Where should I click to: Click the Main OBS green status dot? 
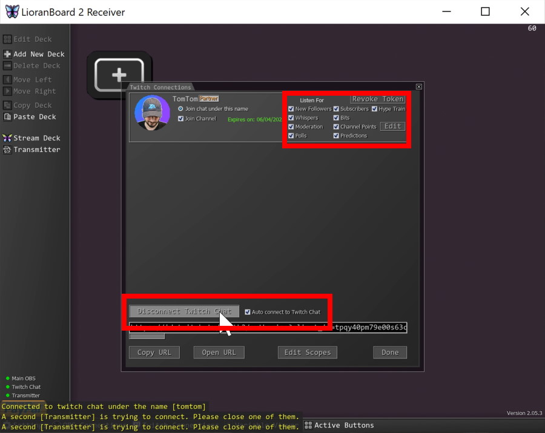(x=8, y=378)
